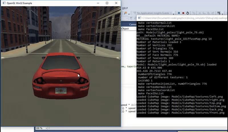Click the last grayed step arrow icon
The image size is (228, 132).
click(213, 13)
